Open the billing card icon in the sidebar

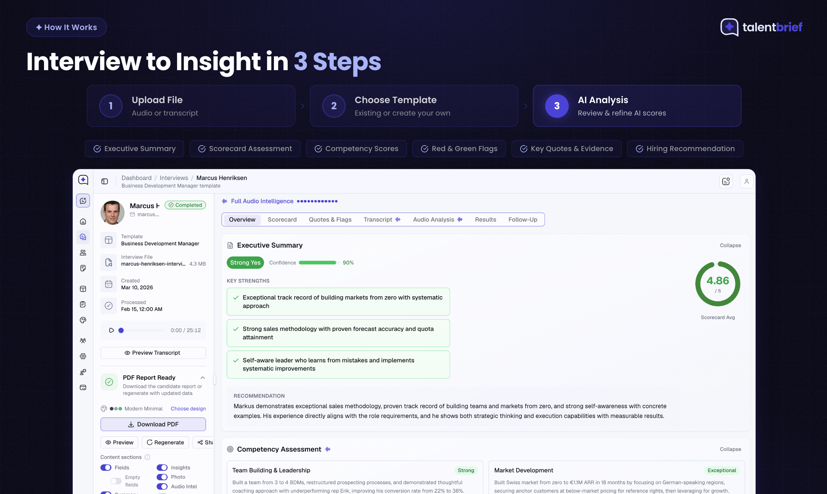click(83, 388)
